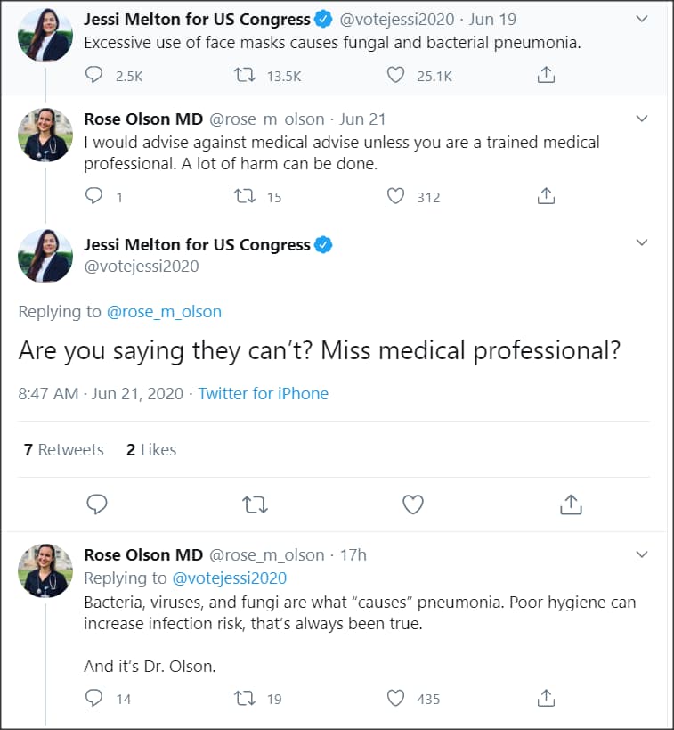674x730 pixels.
Task: Reply to Jessi Melton's face masks tweet
Action: (x=95, y=76)
